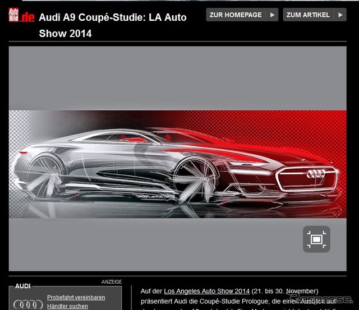The height and width of the screenshot is (310, 359).
Task: Click the fullscreen expand icon on gallery
Action: point(316,239)
